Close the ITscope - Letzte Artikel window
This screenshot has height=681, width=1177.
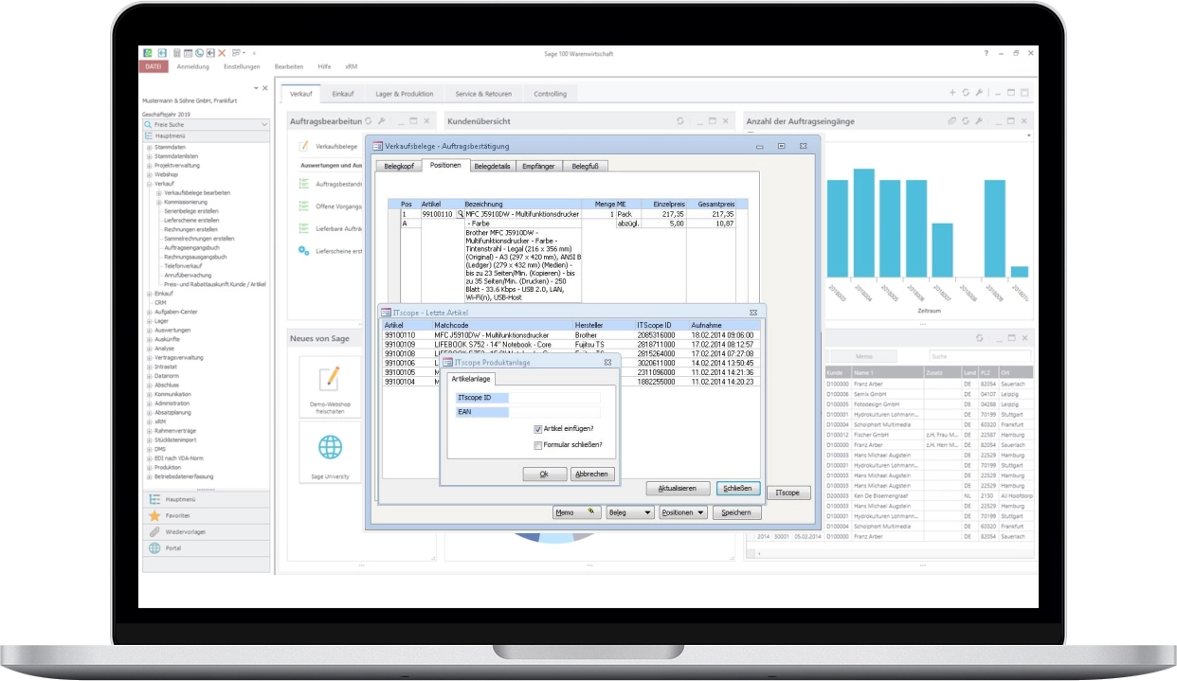coord(753,312)
